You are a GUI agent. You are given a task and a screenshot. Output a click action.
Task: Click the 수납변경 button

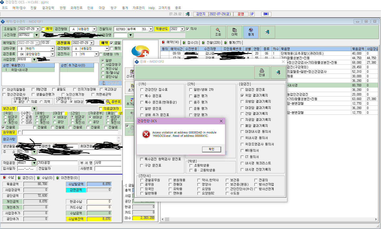pos(110,83)
